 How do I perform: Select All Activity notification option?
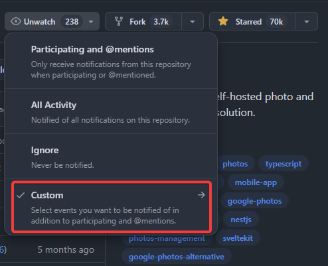[111, 111]
